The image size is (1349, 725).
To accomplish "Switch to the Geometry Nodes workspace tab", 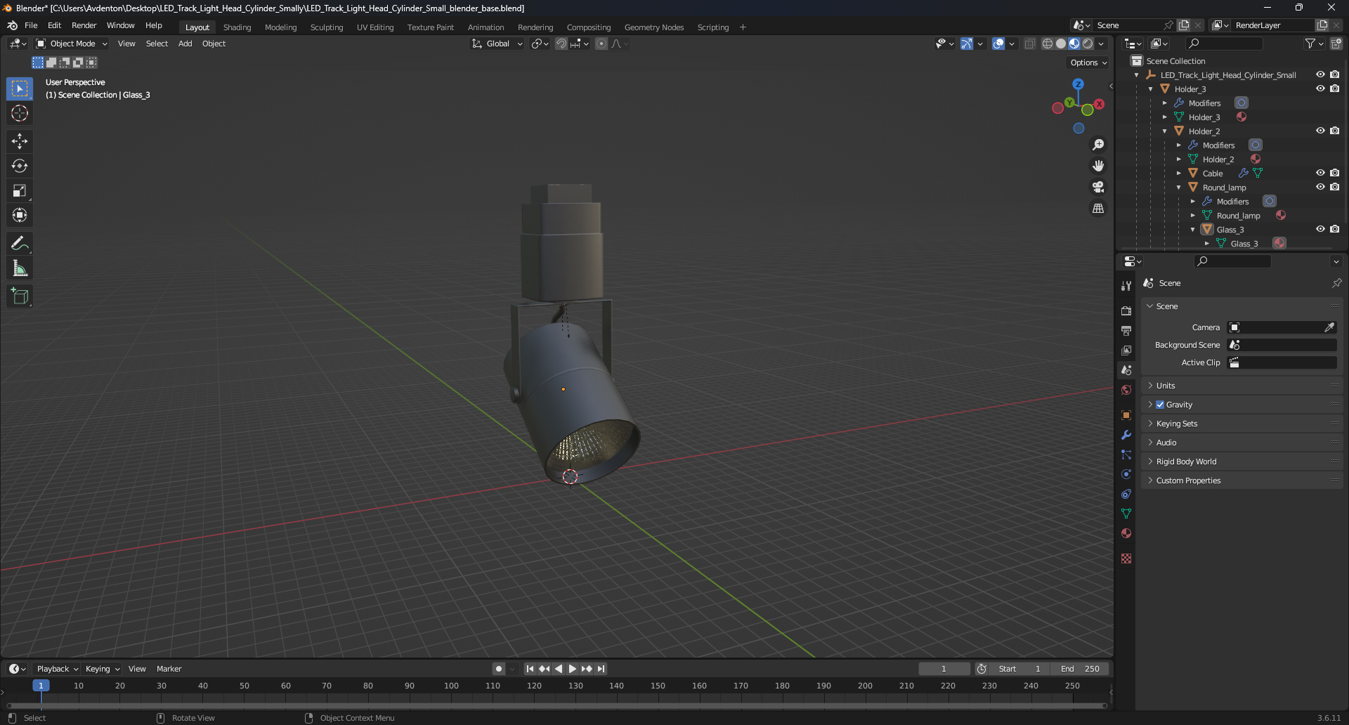I will tap(653, 27).
